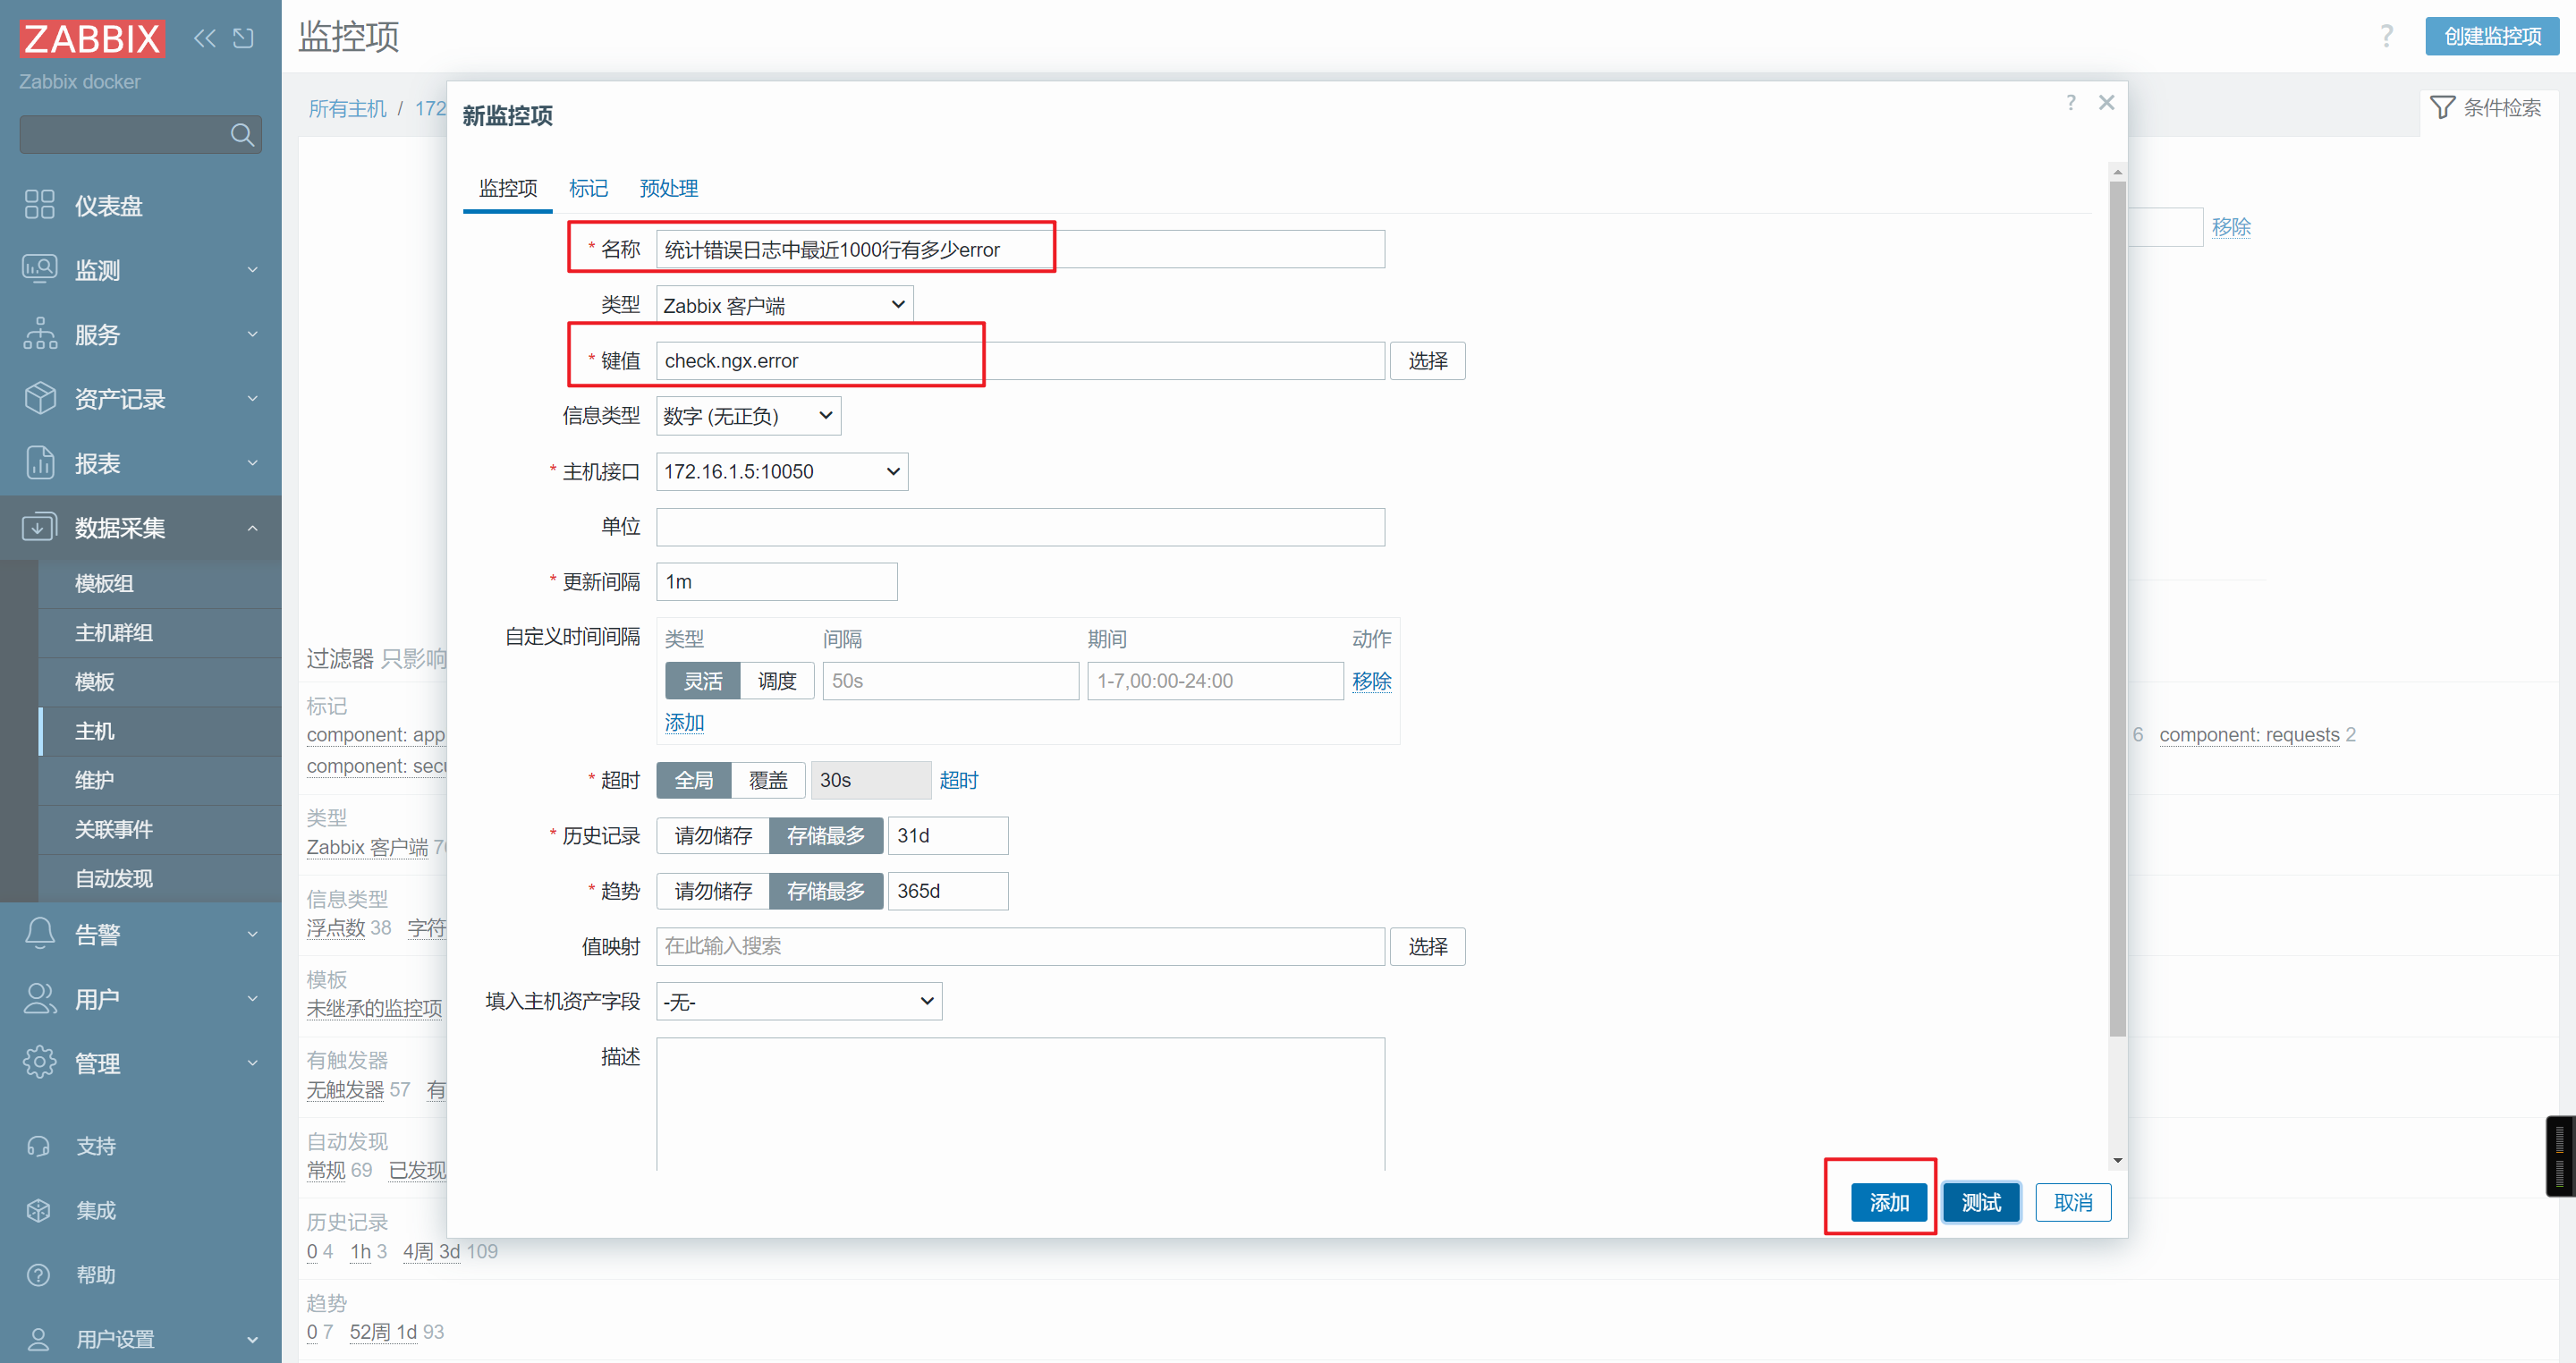Click the 数据采集 data collection icon
The image size is (2576, 1363).
[x=40, y=527]
